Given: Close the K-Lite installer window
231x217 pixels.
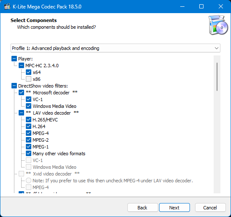Looking at the screenshot, I should 221,6.
